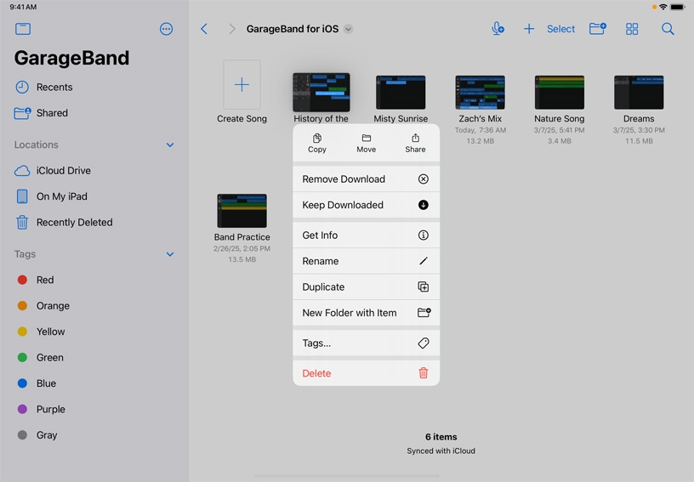Open the GarageBand for iOS title dropdown
This screenshot has width=694, height=482.
click(x=348, y=29)
